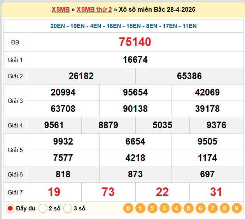Click the Giải 4 number 5035
Image resolution: width=245 pixels, height=219 pixels.
pyautogui.click(x=163, y=125)
